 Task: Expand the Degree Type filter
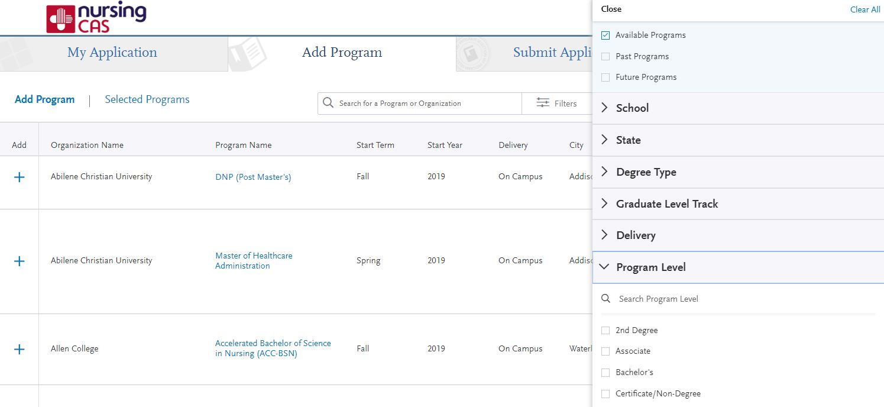646,172
